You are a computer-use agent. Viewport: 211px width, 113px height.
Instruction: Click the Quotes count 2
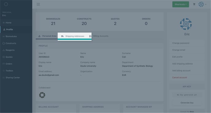pyautogui.click(x=115, y=24)
